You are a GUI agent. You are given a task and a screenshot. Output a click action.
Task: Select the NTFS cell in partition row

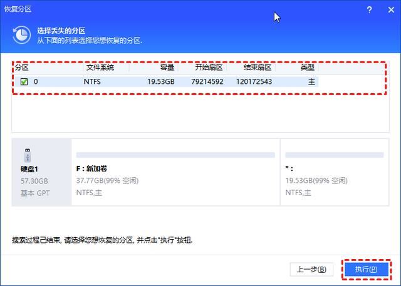click(93, 81)
